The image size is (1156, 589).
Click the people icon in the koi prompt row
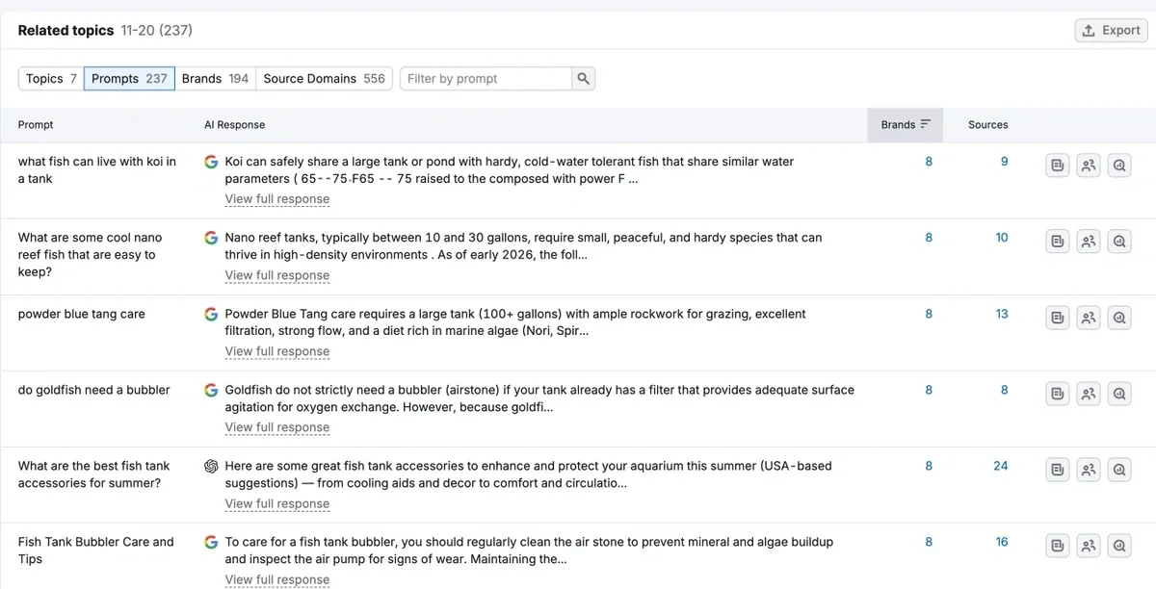pyautogui.click(x=1089, y=166)
